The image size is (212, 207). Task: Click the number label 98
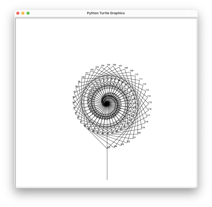click(77, 86)
